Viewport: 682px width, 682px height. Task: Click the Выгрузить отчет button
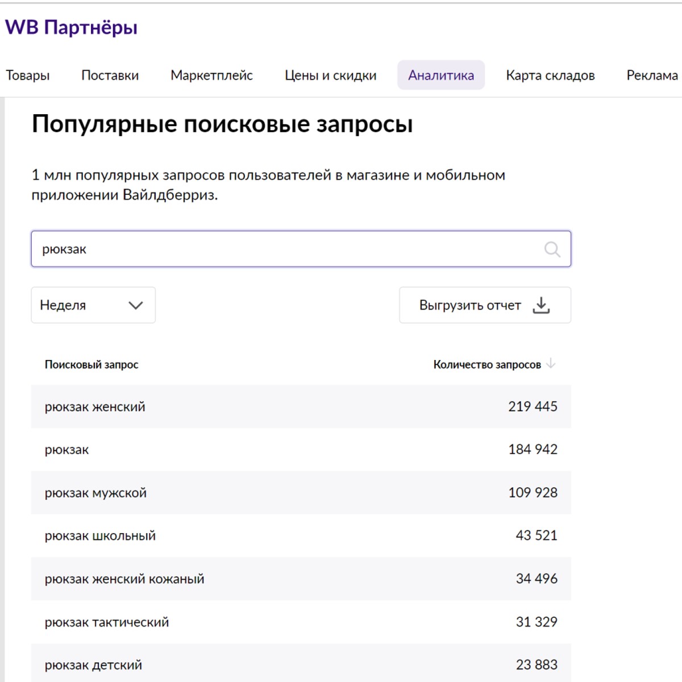pyautogui.click(x=485, y=305)
